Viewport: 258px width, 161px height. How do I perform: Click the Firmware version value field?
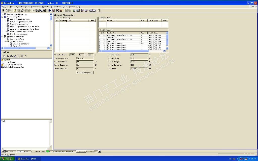point(85,58)
